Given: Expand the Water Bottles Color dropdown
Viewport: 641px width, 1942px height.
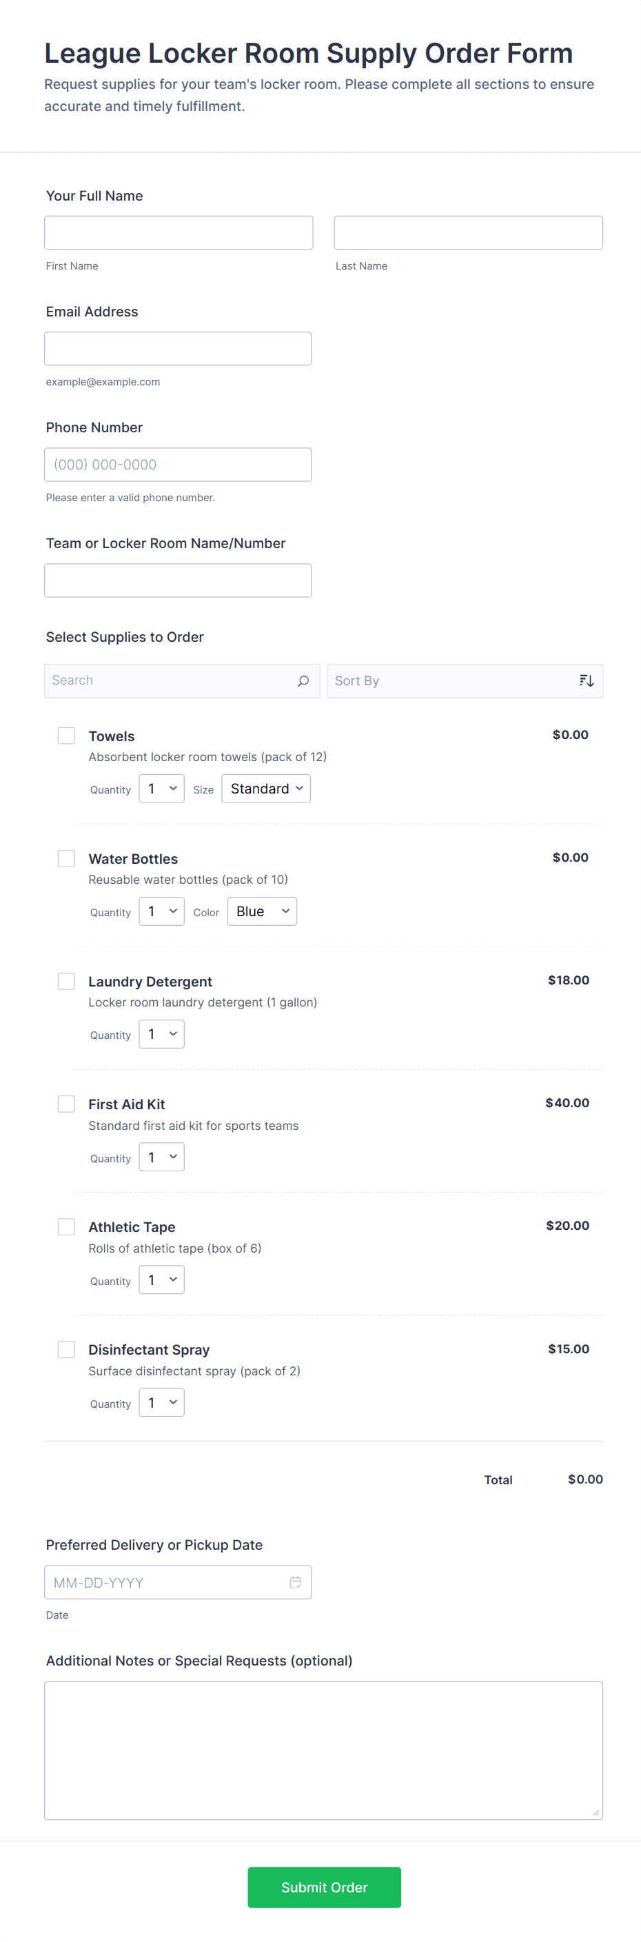Looking at the screenshot, I should [x=262, y=911].
